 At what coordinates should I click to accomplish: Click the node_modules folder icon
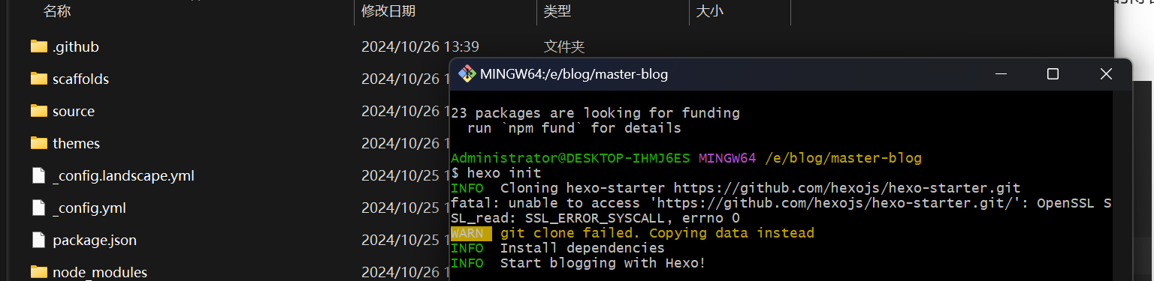39,272
